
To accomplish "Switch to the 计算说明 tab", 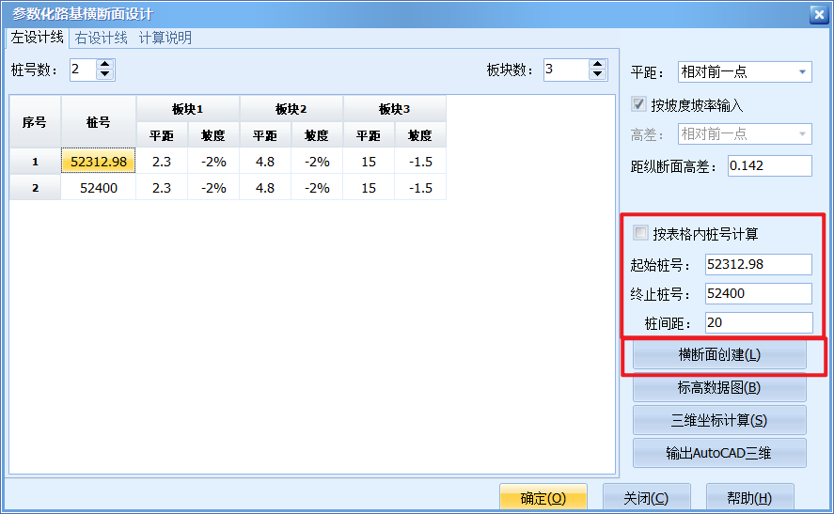I will (165, 38).
